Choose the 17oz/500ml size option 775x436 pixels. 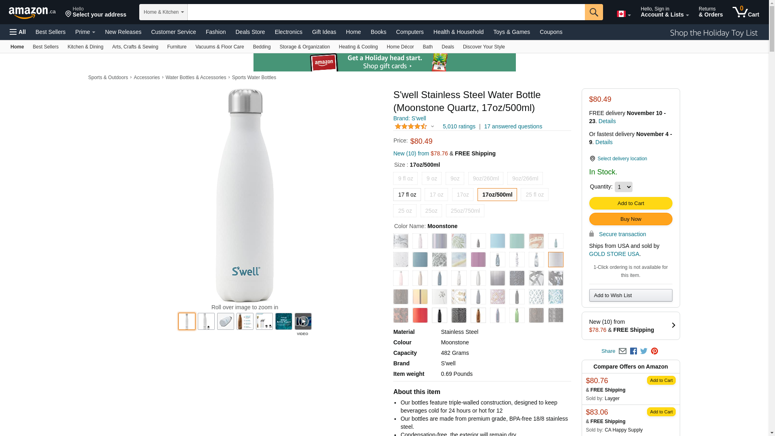click(x=497, y=195)
